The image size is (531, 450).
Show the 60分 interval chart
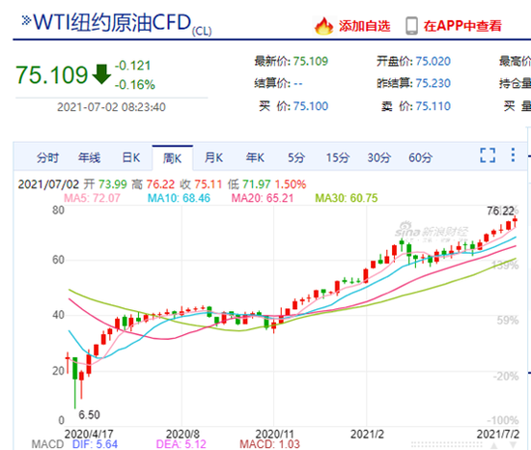coord(420,157)
